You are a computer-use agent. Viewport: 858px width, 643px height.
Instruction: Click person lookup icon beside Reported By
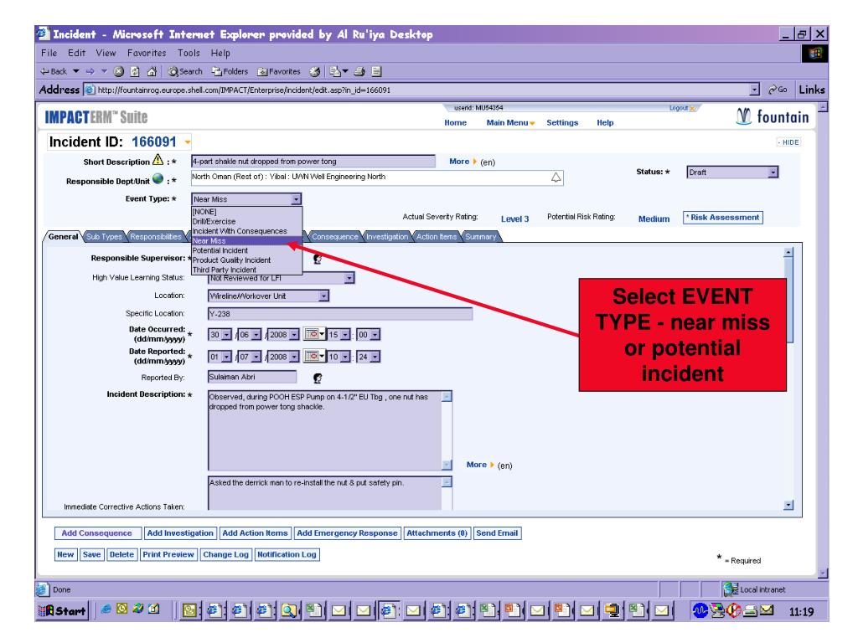[x=318, y=378]
